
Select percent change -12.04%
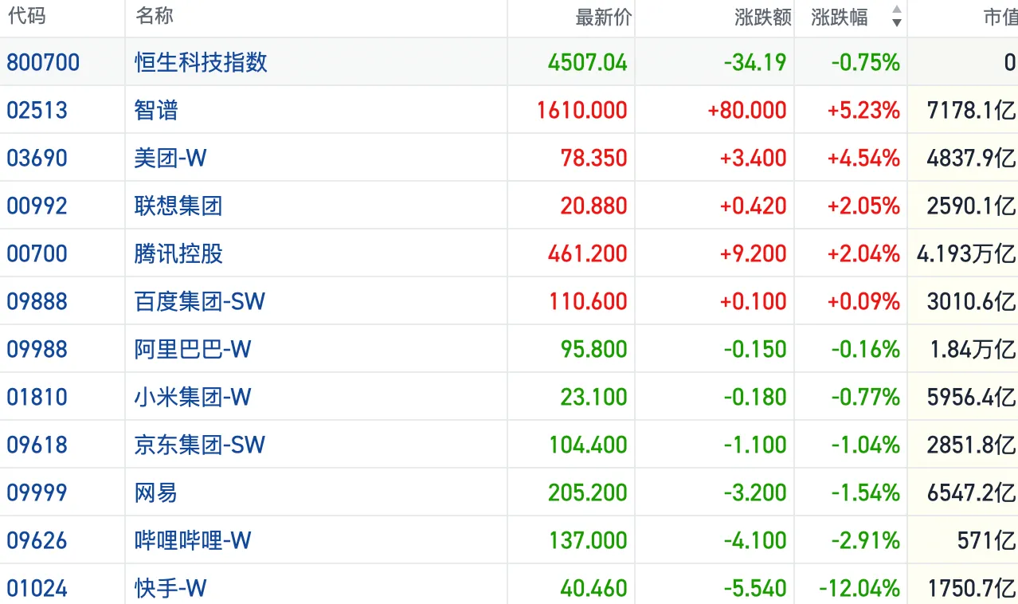point(859,588)
